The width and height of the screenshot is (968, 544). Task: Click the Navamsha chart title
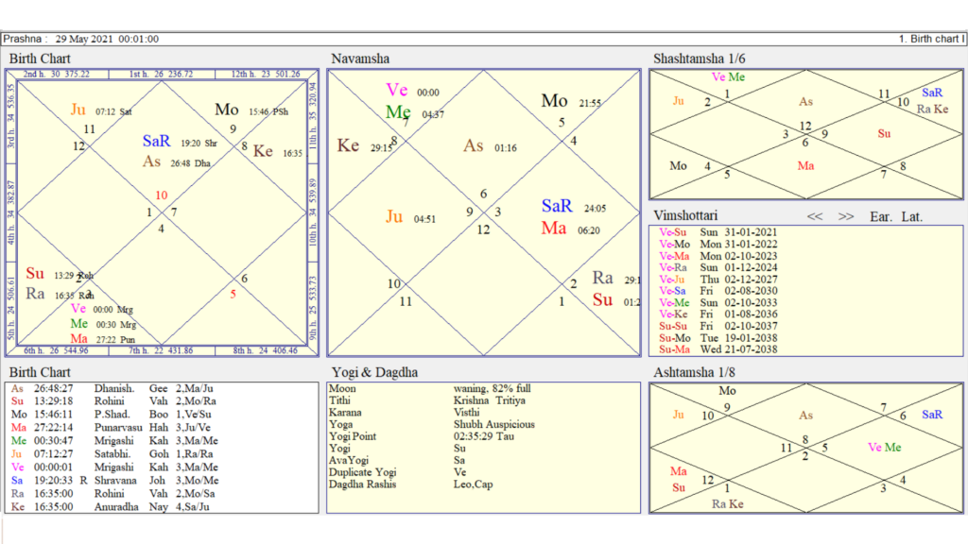tap(360, 59)
